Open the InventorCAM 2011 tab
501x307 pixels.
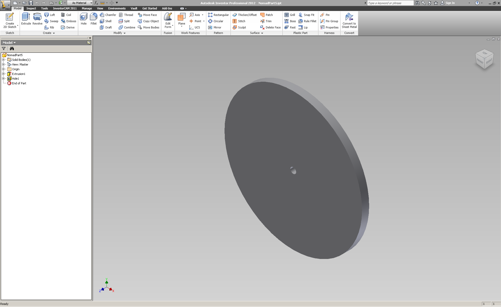pyautogui.click(x=65, y=8)
